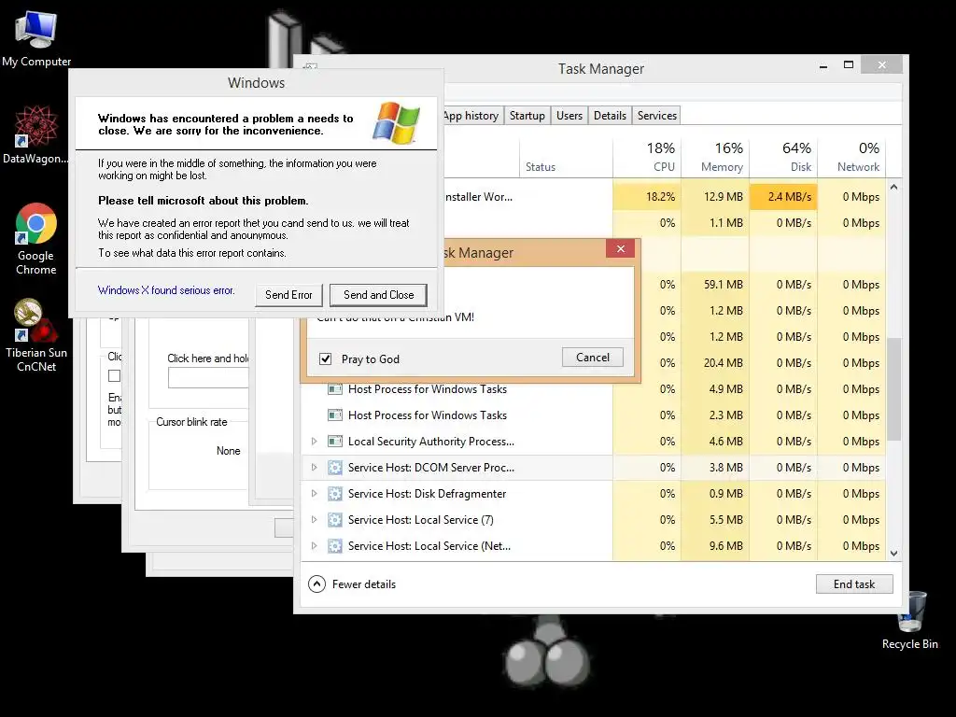This screenshot has height=717, width=956.
Task: Click the End task button
Action: (x=854, y=584)
